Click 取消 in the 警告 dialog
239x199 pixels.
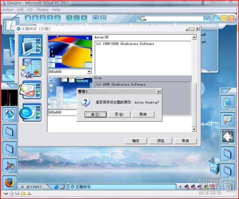click(143, 114)
